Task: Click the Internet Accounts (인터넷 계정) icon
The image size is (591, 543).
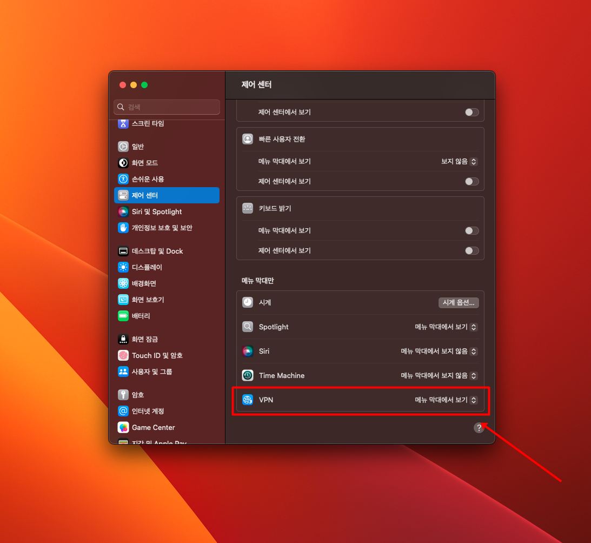Action: tap(123, 411)
